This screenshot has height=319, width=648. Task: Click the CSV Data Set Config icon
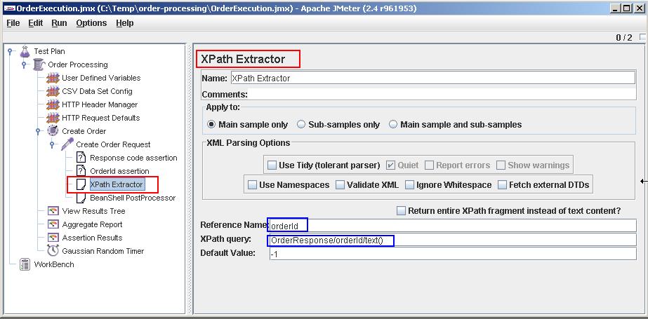pos(53,90)
